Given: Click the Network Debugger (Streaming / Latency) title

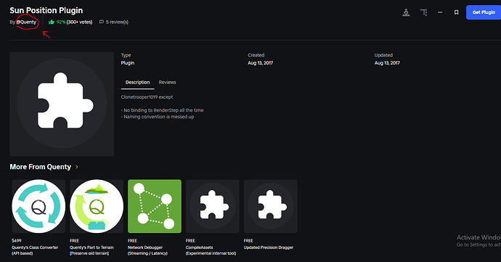Looking at the screenshot, I should pyautogui.click(x=147, y=250).
